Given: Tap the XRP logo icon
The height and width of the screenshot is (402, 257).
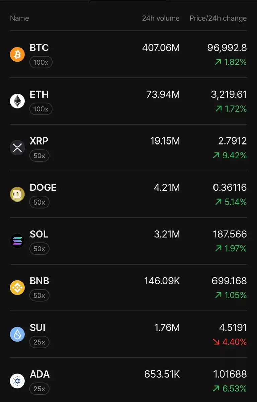Looking at the screenshot, I should coord(17,148).
